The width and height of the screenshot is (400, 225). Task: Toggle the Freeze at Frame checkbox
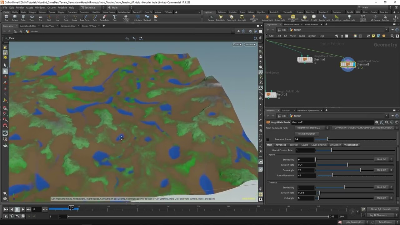[267, 139]
